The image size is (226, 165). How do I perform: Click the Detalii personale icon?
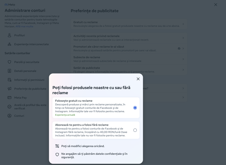tap(9, 71)
